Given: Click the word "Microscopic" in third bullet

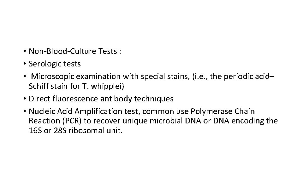Looking at the screenshot, I should (x=52, y=76).
